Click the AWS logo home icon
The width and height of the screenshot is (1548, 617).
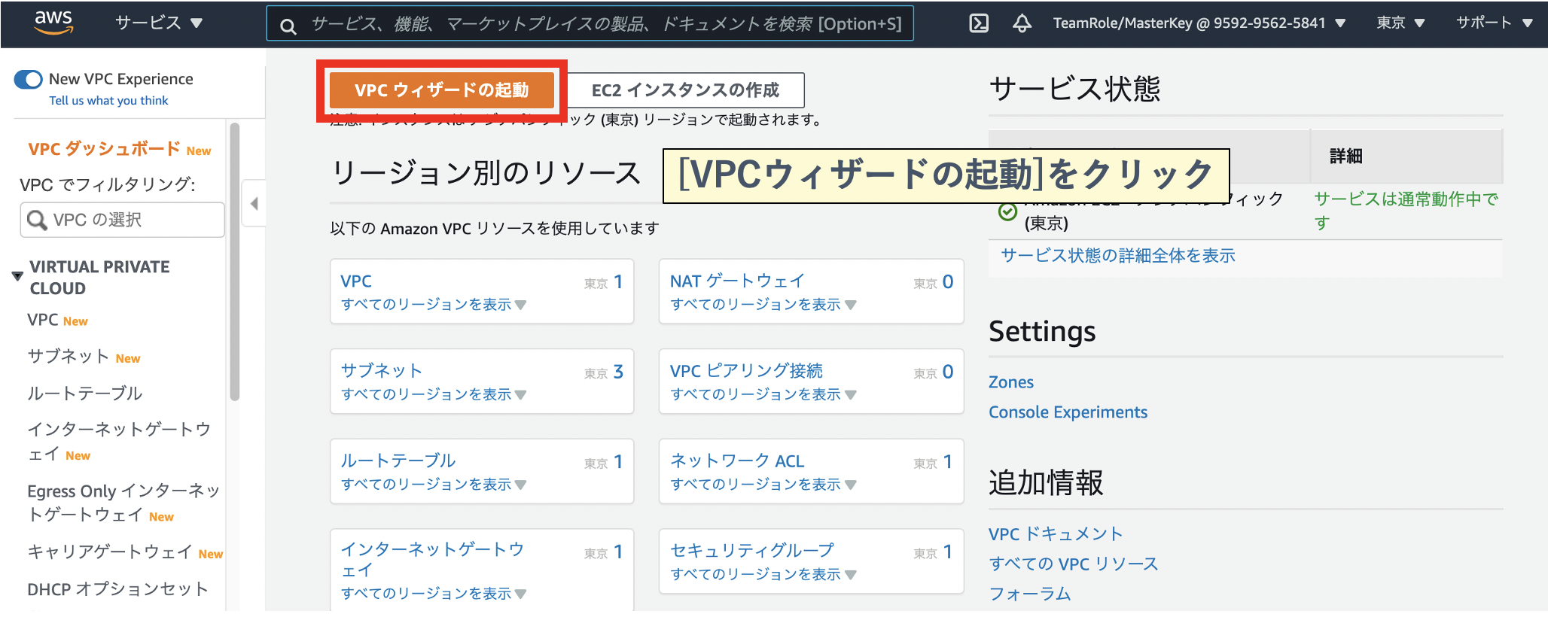click(x=53, y=23)
